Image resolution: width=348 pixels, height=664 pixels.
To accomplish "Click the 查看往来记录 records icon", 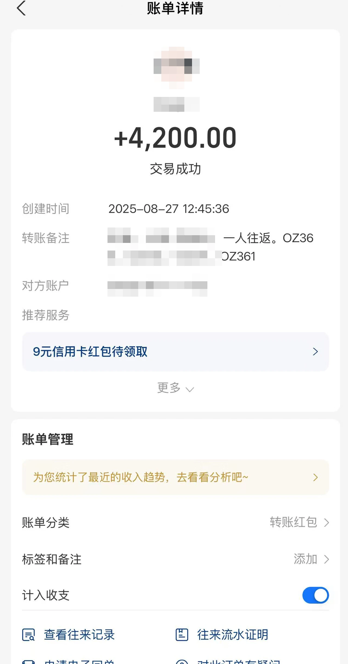I will 28,635.
